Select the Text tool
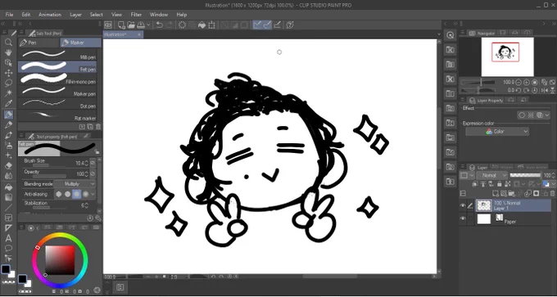 pyautogui.click(x=8, y=238)
